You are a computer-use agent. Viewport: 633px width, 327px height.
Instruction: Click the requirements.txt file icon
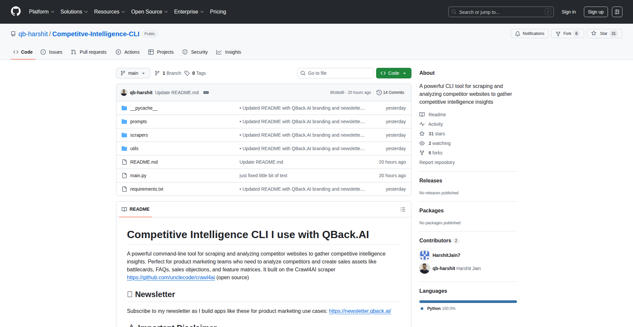(124, 189)
